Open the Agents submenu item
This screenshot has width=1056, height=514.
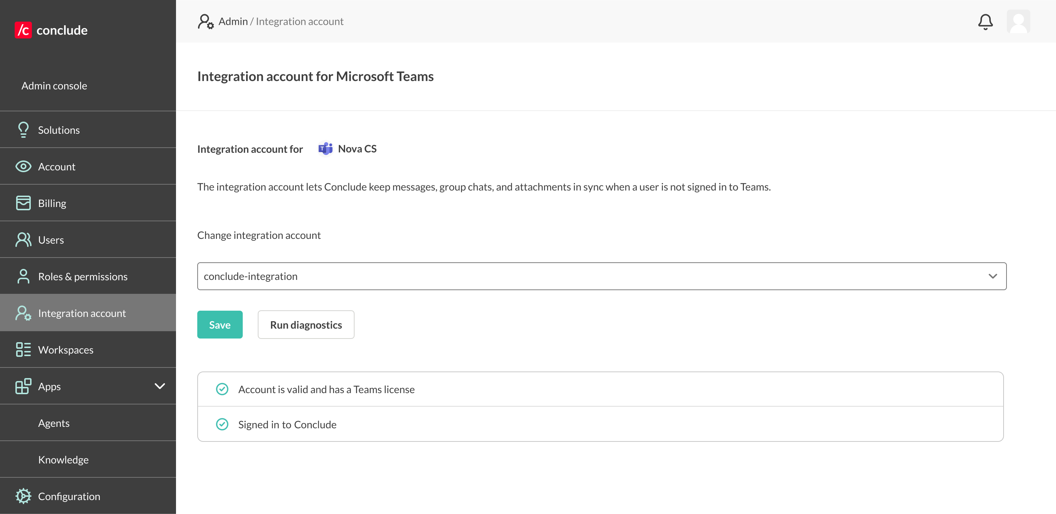click(x=88, y=423)
